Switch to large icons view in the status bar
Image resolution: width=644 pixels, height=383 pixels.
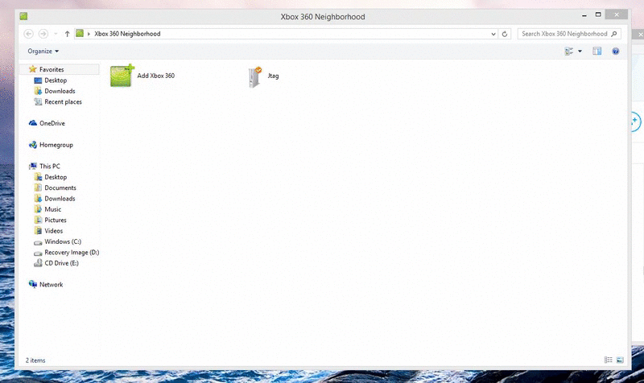point(620,360)
